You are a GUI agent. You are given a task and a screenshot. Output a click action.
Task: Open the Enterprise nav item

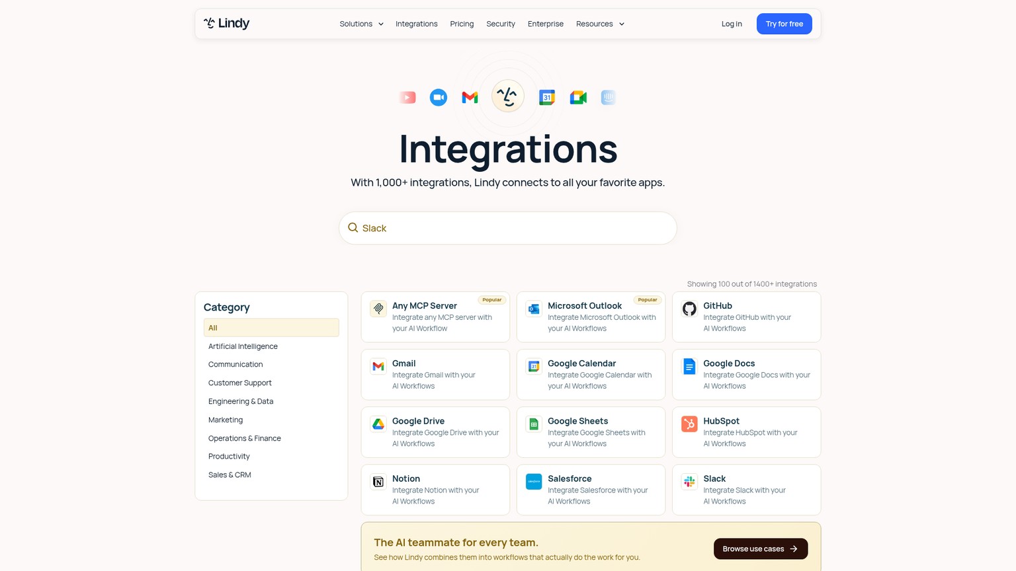[x=546, y=24]
